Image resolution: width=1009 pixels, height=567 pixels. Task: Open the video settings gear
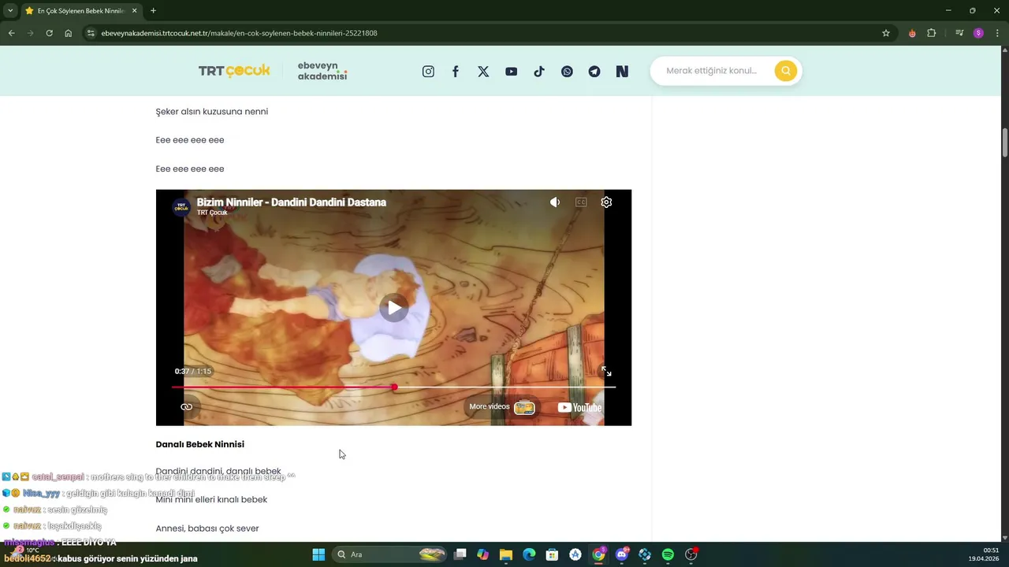(606, 202)
